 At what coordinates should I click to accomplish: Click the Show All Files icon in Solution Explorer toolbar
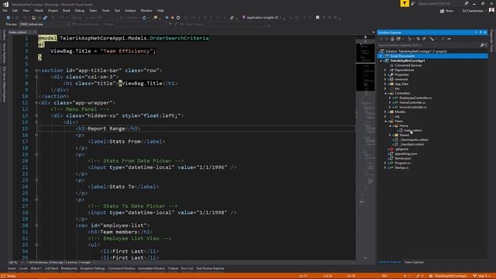point(424,39)
